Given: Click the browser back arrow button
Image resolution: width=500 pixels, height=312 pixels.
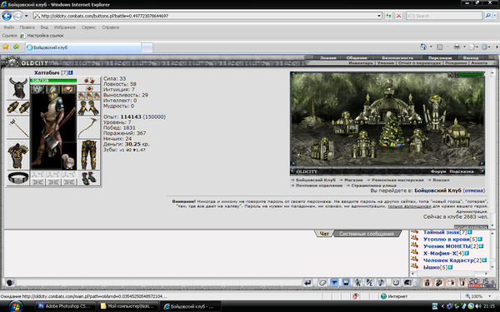Looking at the screenshot, I should pos(7,16).
